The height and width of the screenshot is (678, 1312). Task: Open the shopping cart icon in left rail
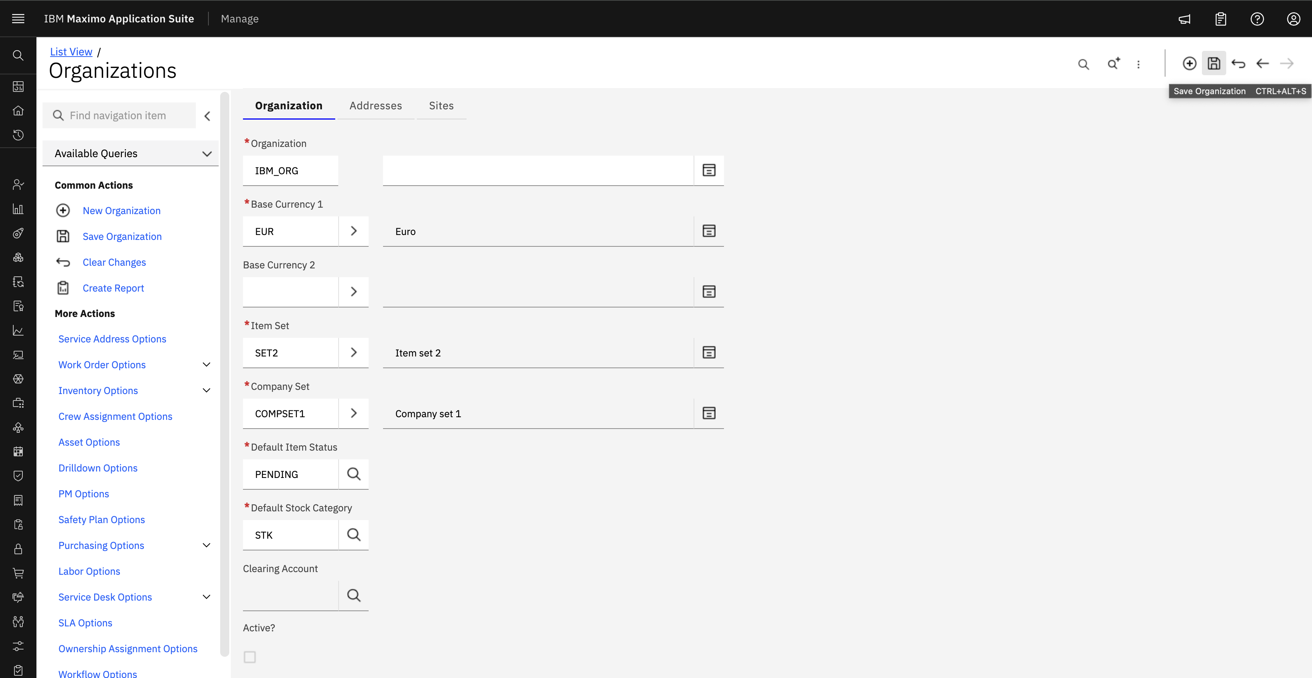pyautogui.click(x=18, y=573)
